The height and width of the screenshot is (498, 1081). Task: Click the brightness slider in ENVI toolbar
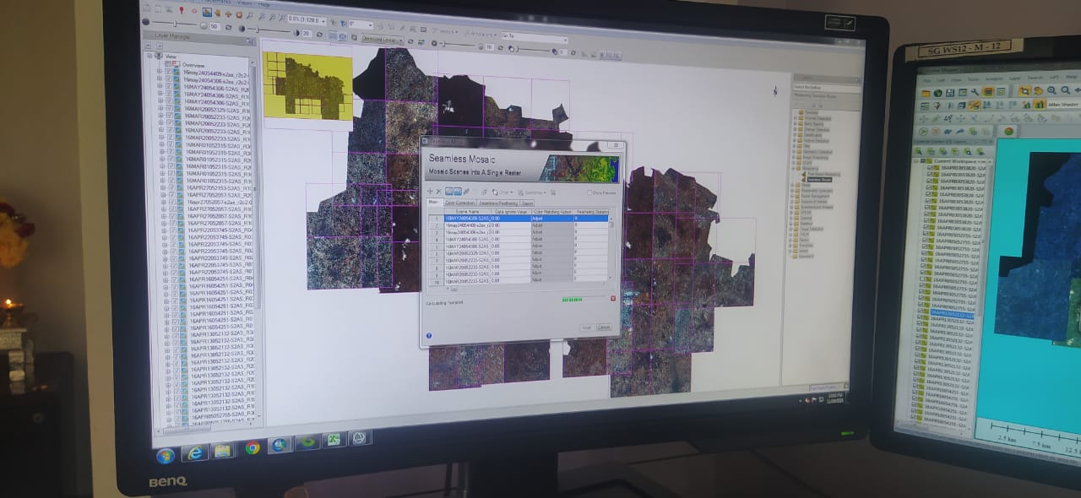click(175, 24)
